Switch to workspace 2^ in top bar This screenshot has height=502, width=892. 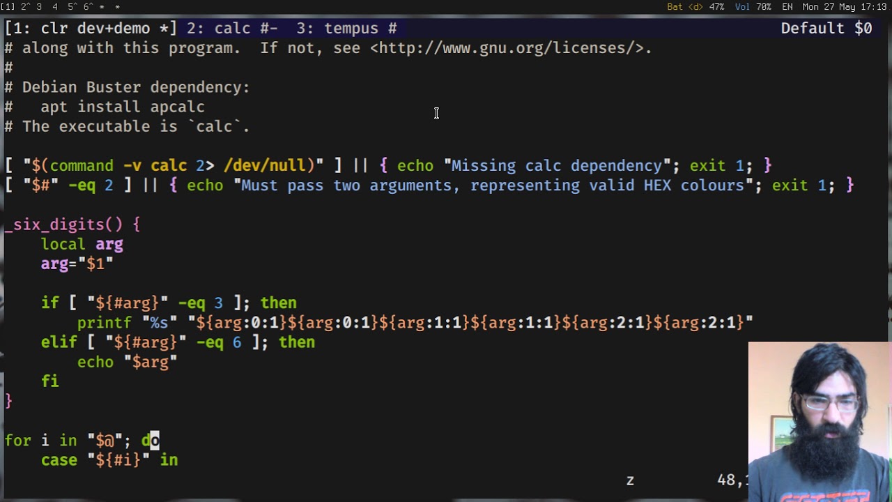25,7
